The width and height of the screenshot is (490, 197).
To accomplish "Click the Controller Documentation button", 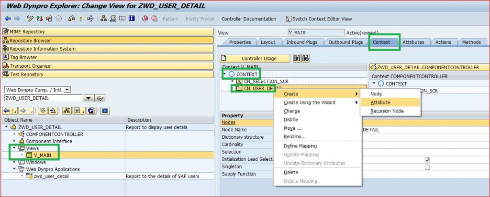I will point(249,19).
